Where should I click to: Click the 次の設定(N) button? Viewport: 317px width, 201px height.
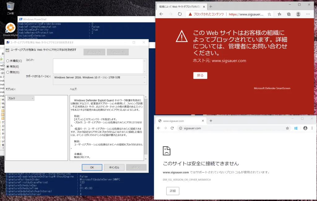tap(118, 52)
